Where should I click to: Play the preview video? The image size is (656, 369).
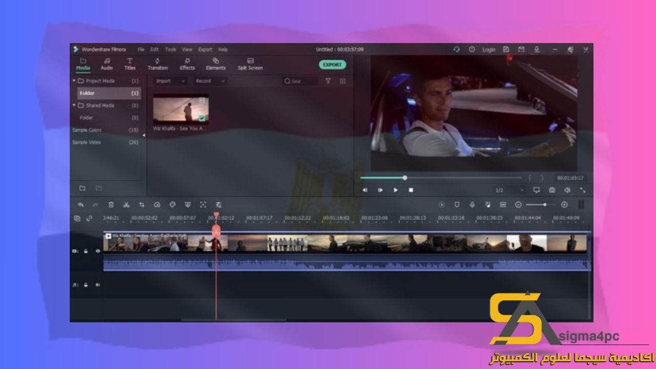click(396, 190)
